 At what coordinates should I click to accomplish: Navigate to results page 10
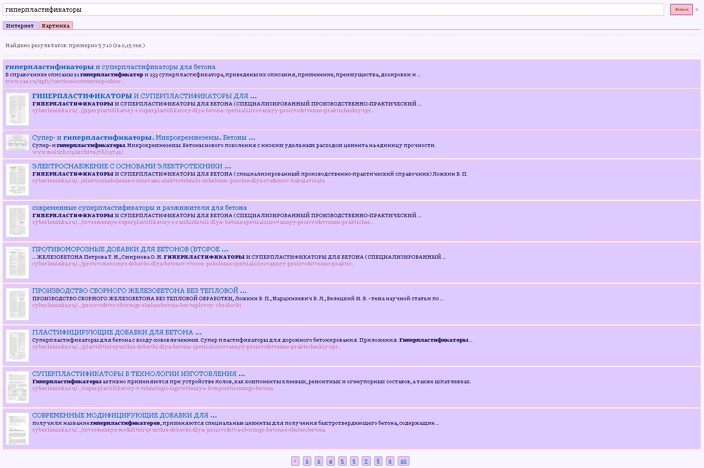(403, 461)
